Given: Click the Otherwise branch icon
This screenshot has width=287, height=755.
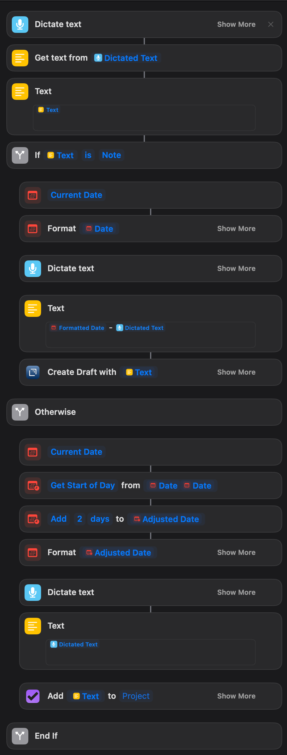Looking at the screenshot, I should tap(20, 412).
